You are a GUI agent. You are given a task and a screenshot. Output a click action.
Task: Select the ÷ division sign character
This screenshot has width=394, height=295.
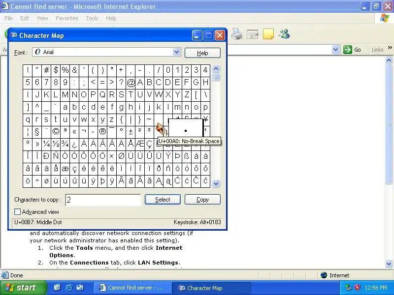click(37, 180)
